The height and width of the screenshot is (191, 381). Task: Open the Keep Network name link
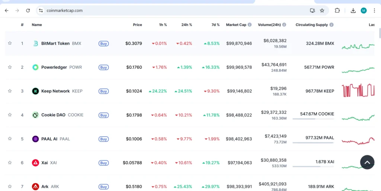point(55,91)
